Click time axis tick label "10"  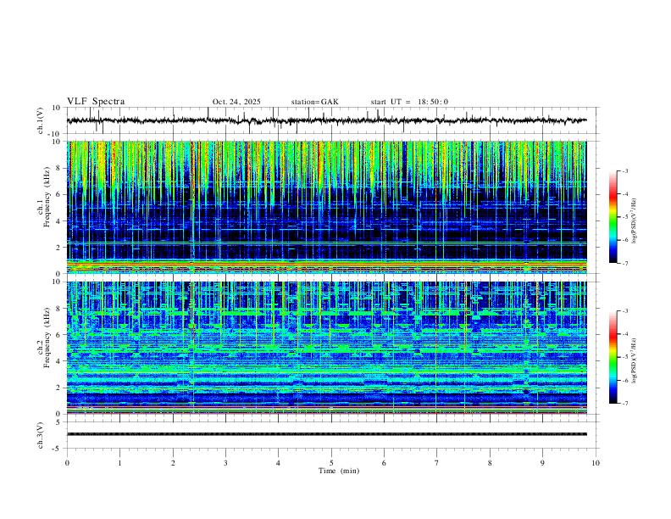click(x=596, y=463)
